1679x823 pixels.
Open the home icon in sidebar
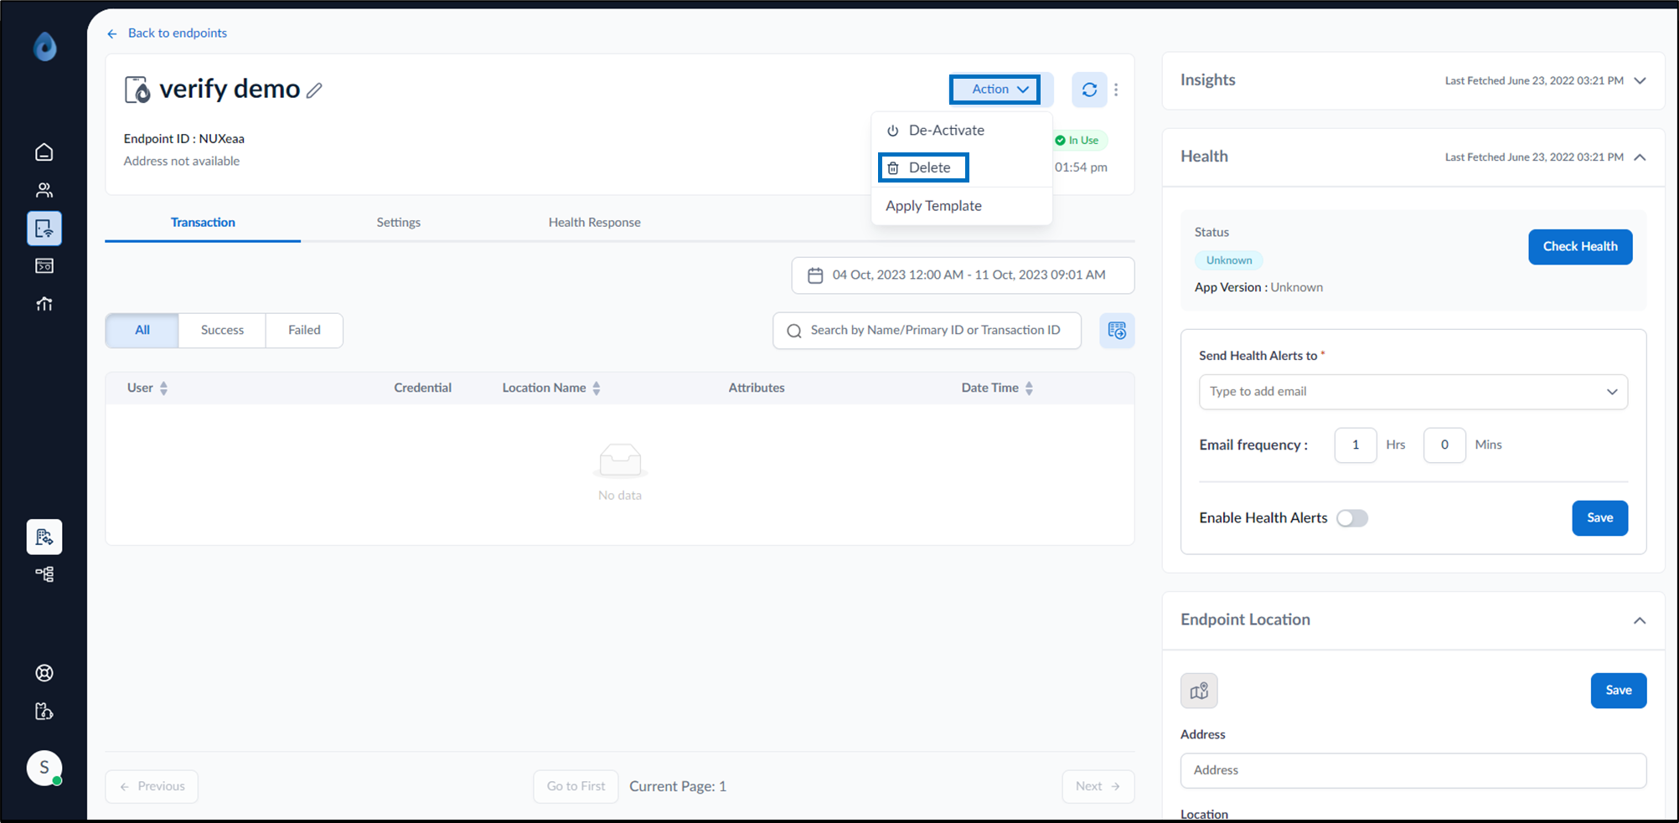click(x=44, y=152)
